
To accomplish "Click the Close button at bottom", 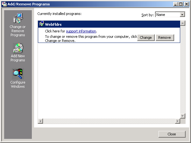I will [x=172, y=134].
